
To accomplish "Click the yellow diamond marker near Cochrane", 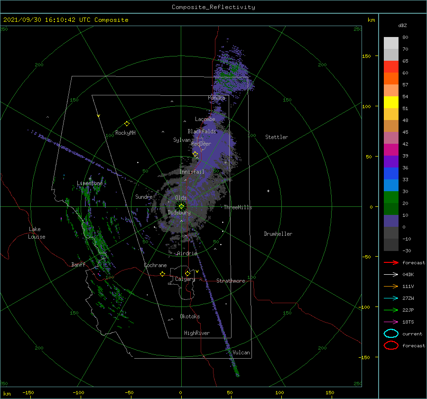I will [x=163, y=274].
